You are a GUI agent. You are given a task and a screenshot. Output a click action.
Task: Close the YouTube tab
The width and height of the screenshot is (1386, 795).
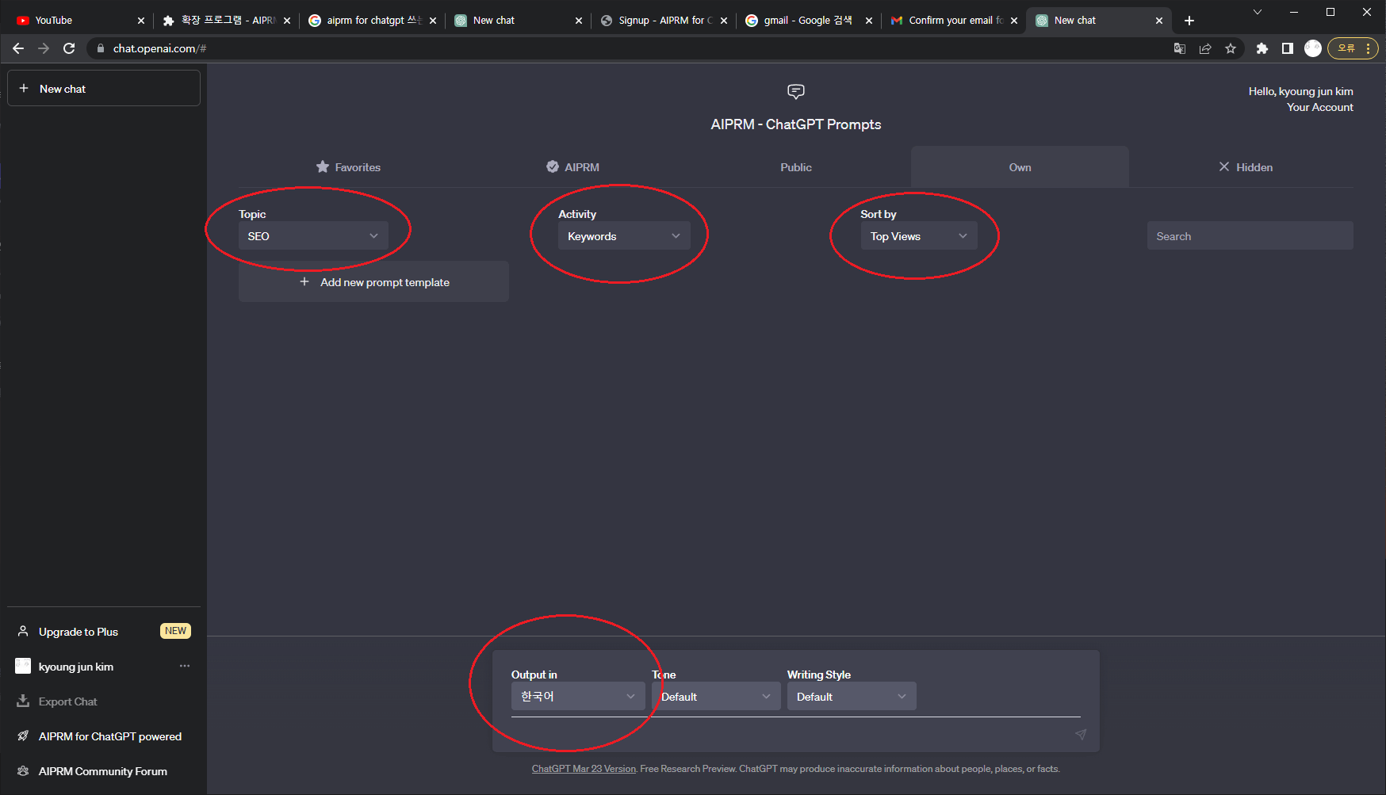pos(141,21)
